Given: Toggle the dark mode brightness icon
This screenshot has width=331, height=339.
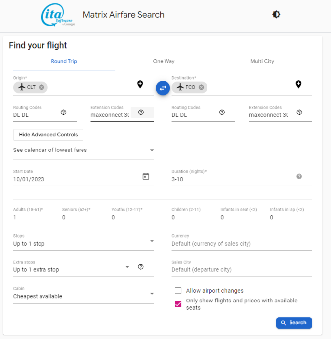Looking at the screenshot, I should tap(276, 15).
